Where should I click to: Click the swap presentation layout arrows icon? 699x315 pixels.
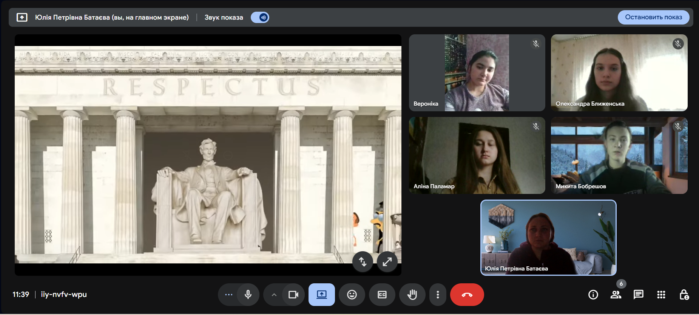[363, 261]
